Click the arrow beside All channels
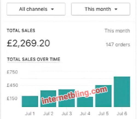137x119 pixels. point(52,9)
